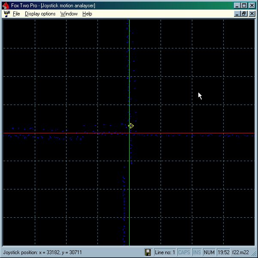
Task: Click the yellow joystick crosshair marker
Action: (131, 126)
